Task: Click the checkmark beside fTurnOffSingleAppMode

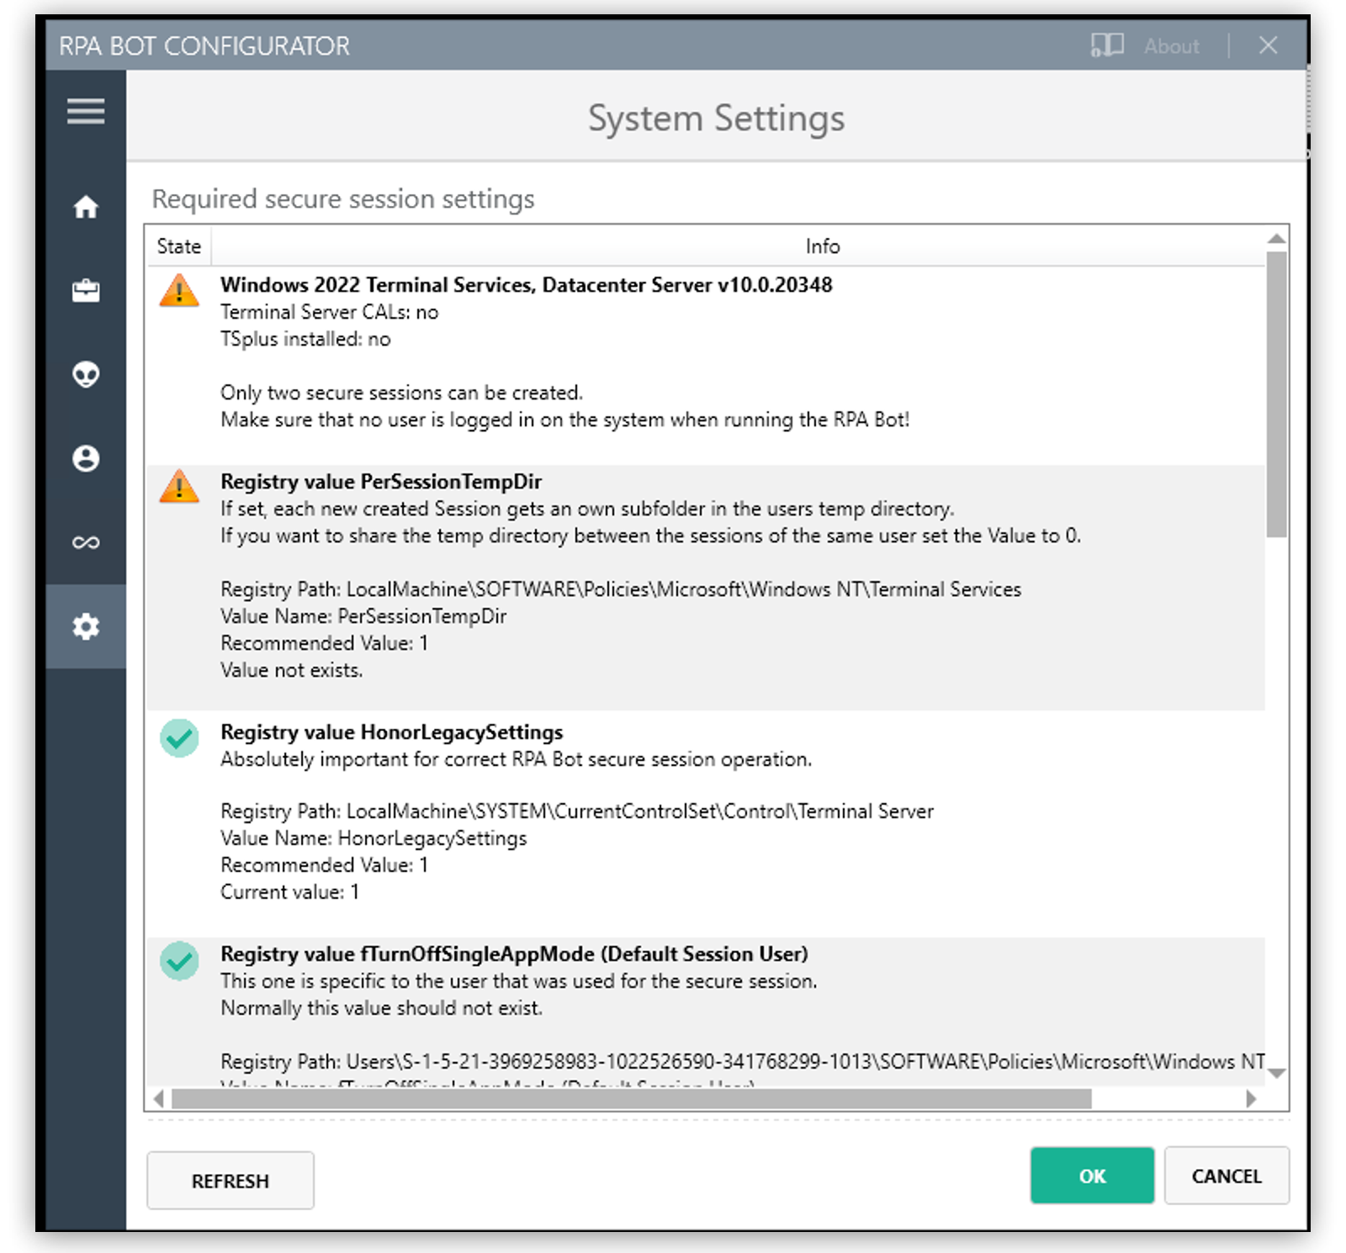Action: click(178, 960)
